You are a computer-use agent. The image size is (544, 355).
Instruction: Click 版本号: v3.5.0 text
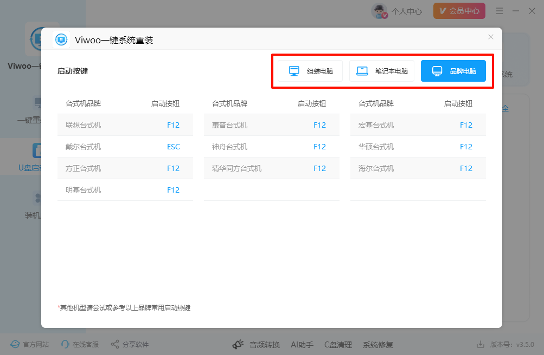coord(512,345)
